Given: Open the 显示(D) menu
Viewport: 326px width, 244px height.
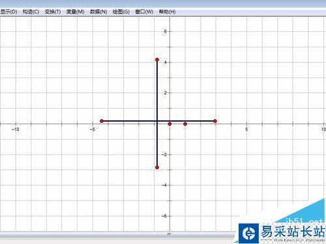Looking at the screenshot, I should coord(8,12).
